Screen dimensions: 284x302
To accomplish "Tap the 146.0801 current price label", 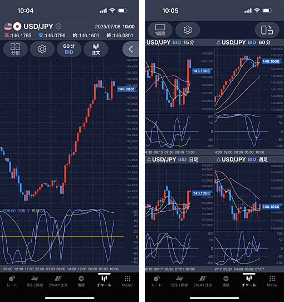I will [126, 89].
